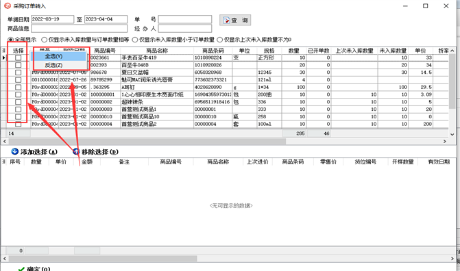Click the 上次未入库数量 column header
Image resolution: width=460 pixels, height=271 pixels.
pos(354,51)
